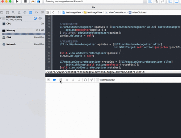Click the view options icon beside the gauge
The height and width of the screenshot is (138, 181).
40,18
